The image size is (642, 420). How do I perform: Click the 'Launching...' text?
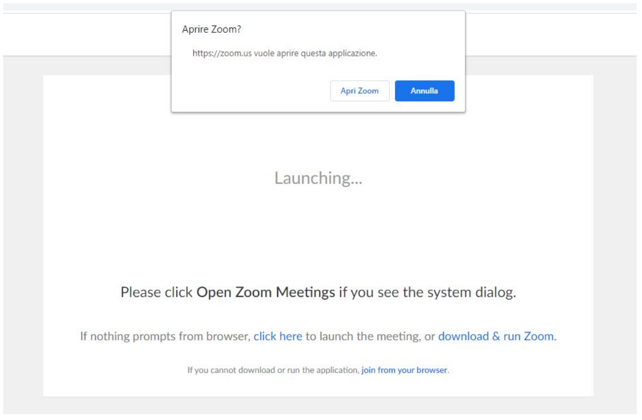click(x=318, y=178)
